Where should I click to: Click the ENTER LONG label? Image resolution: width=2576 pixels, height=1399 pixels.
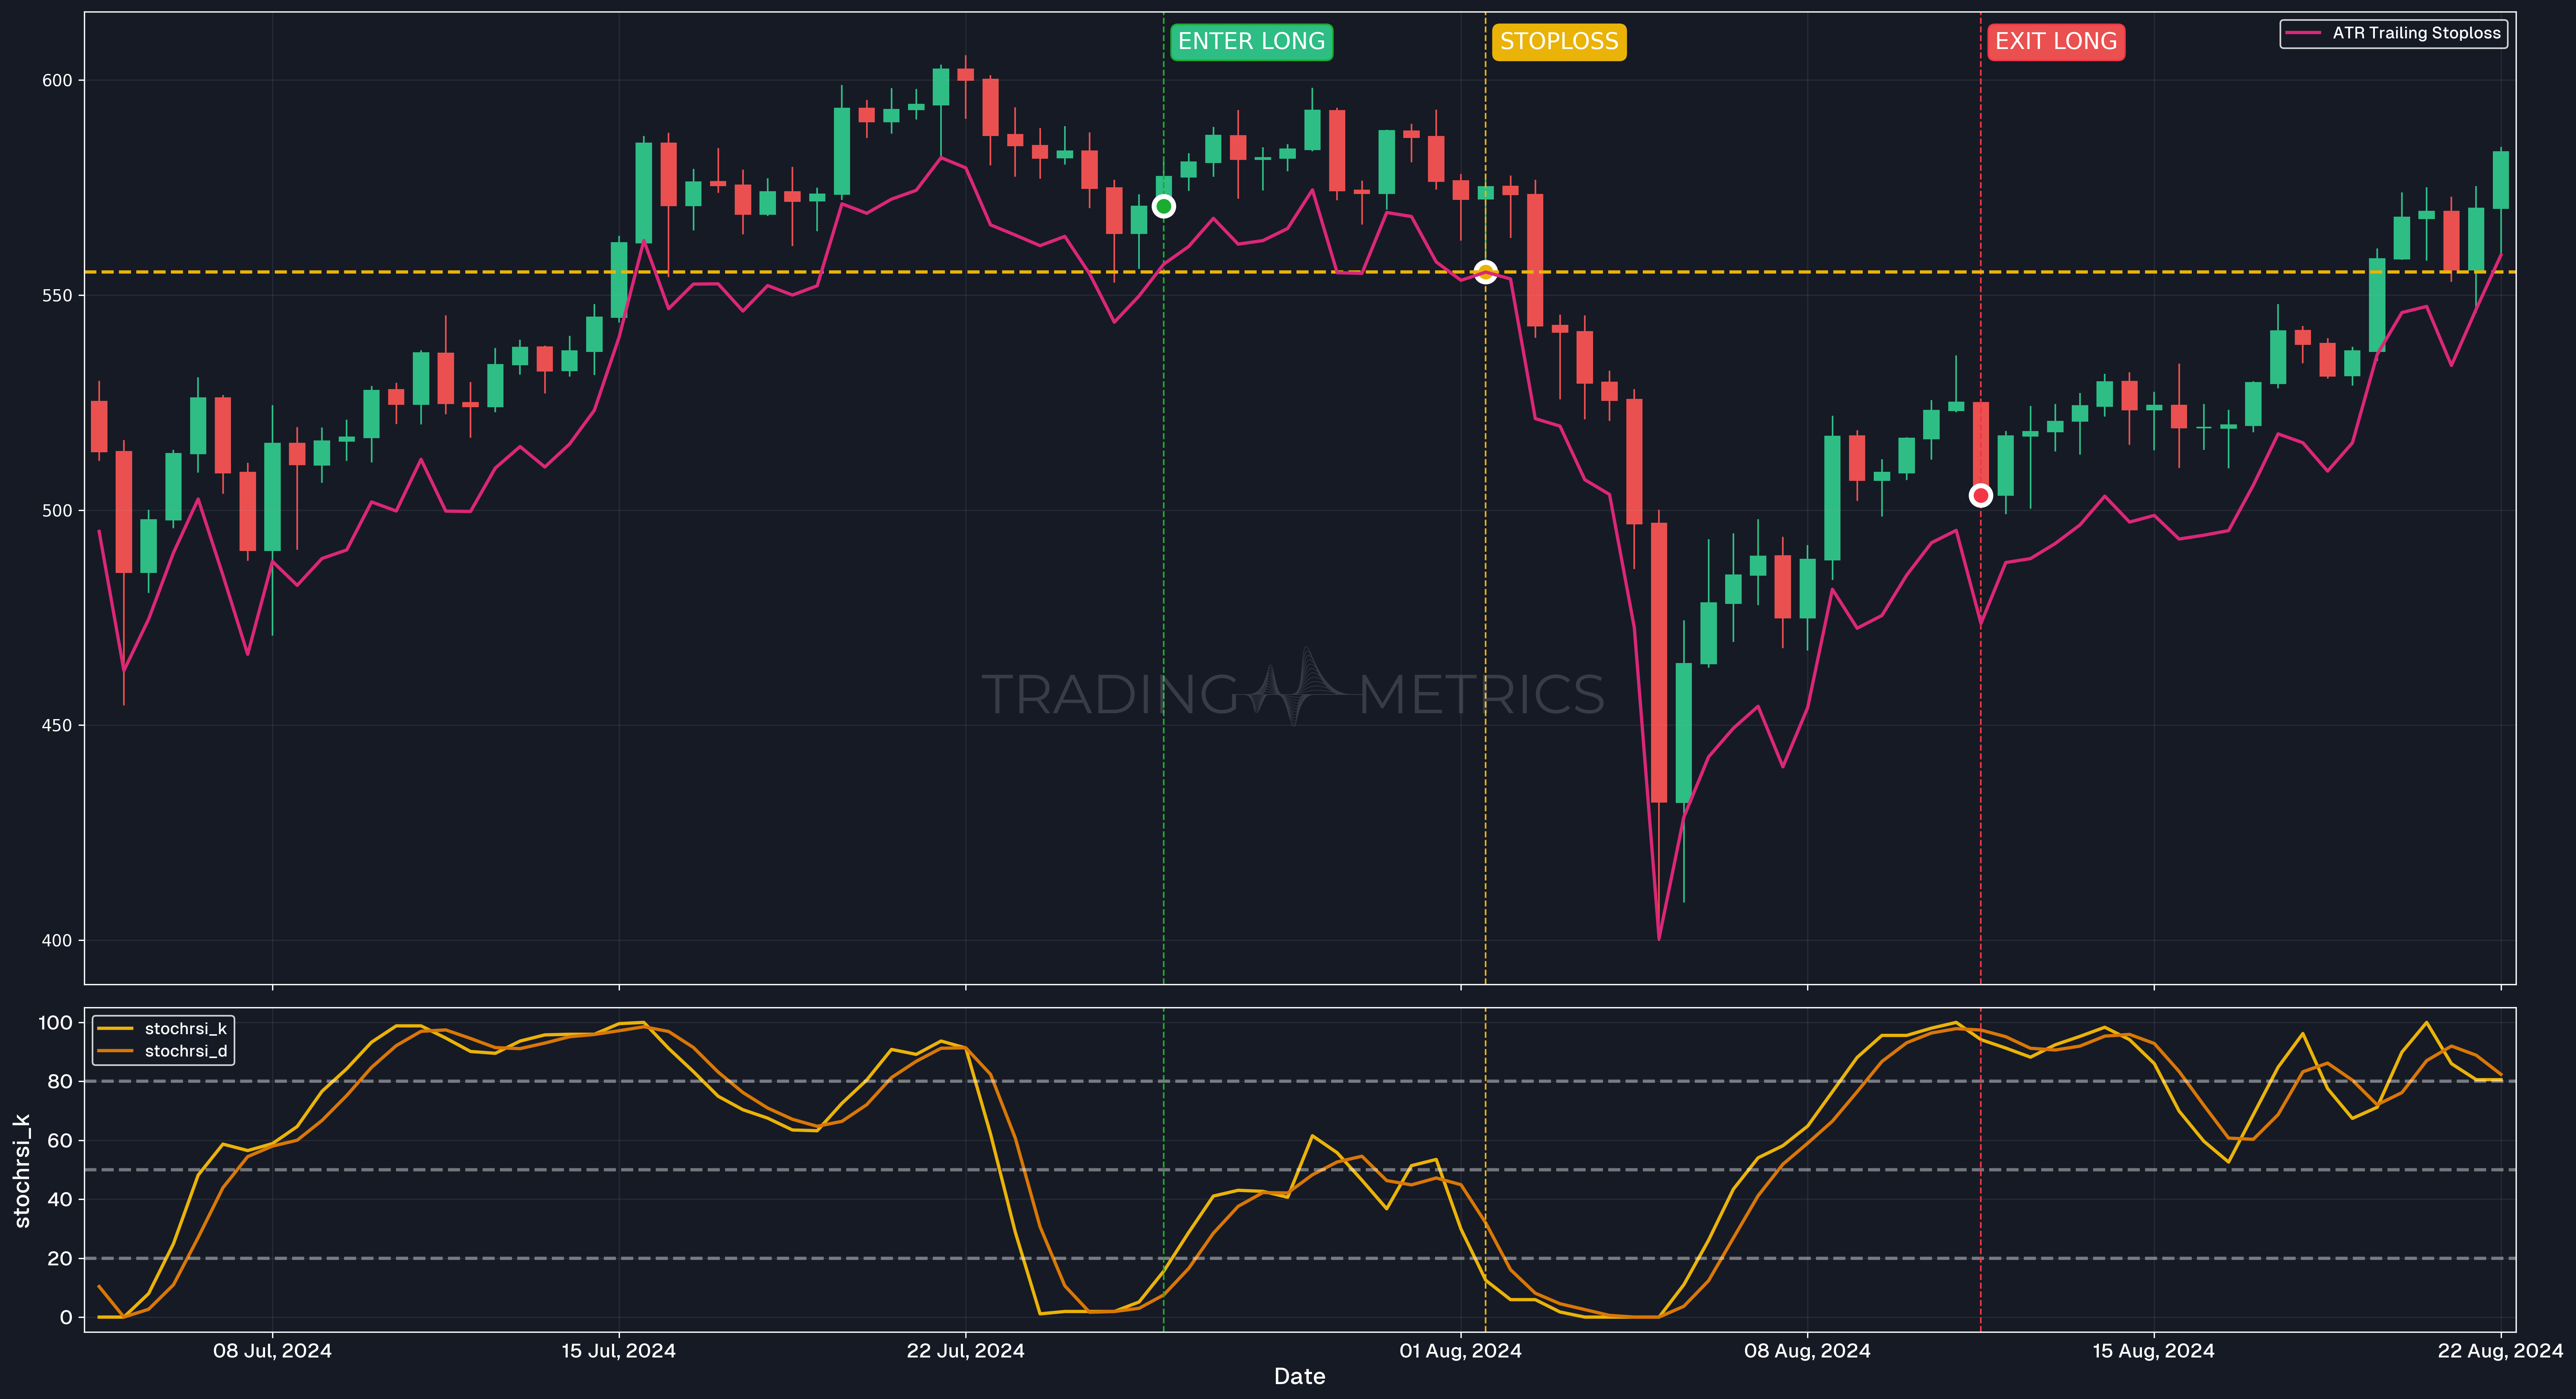click(x=1251, y=42)
